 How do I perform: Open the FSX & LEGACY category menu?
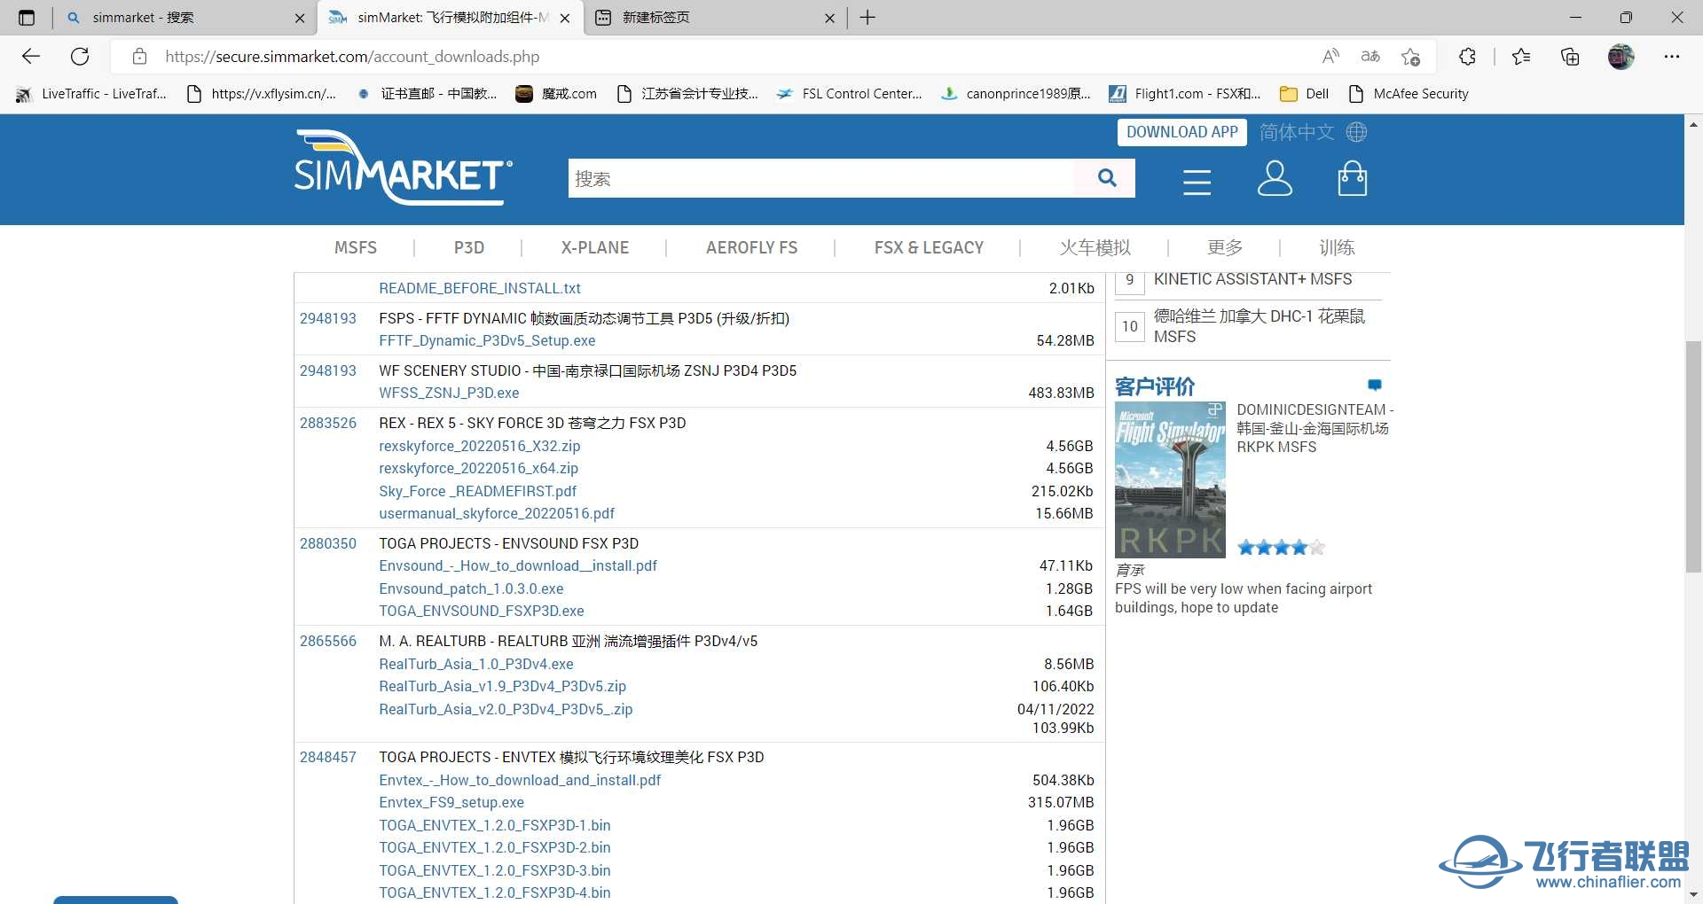click(x=929, y=247)
